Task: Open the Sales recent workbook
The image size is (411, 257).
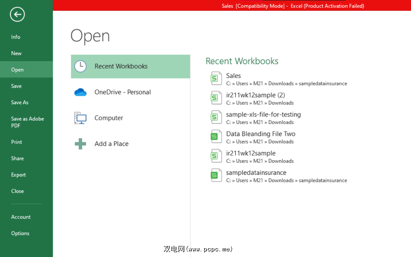Action: (279, 79)
